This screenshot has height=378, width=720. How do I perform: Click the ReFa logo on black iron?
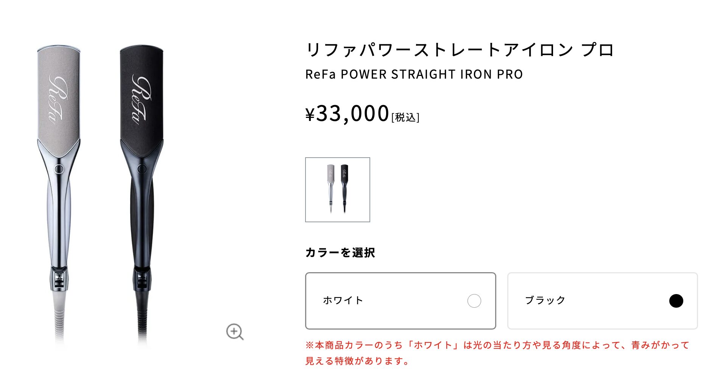point(141,98)
